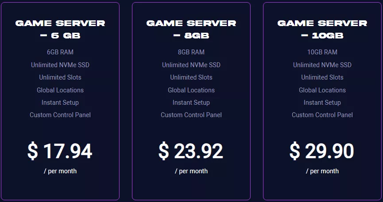
Task: Click Global Locations in the 6 GB card
Action: [60, 90]
